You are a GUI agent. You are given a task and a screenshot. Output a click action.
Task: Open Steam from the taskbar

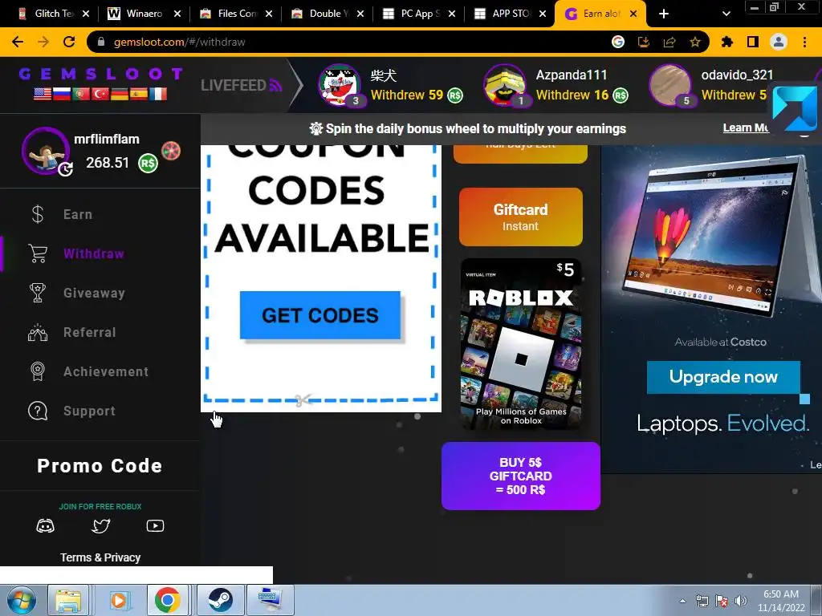pos(221,600)
